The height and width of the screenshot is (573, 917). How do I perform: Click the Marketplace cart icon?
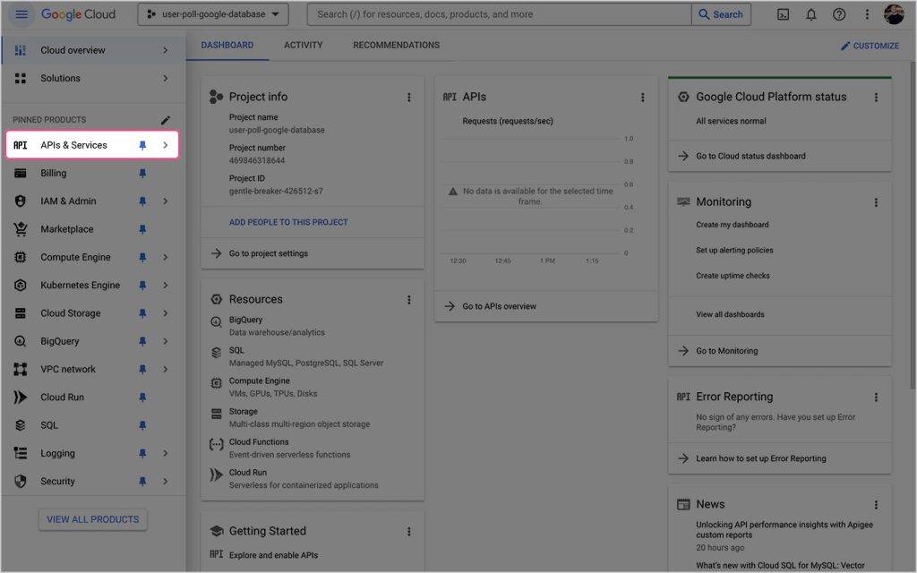pyautogui.click(x=21, y=229)
